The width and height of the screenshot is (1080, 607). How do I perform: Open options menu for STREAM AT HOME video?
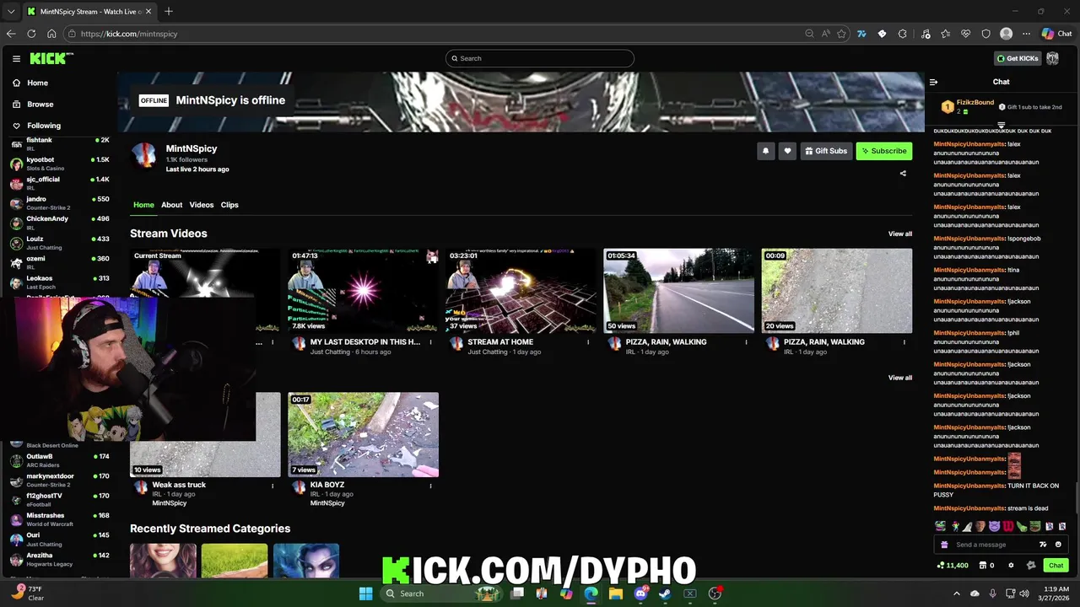click(x=588, y=342)
